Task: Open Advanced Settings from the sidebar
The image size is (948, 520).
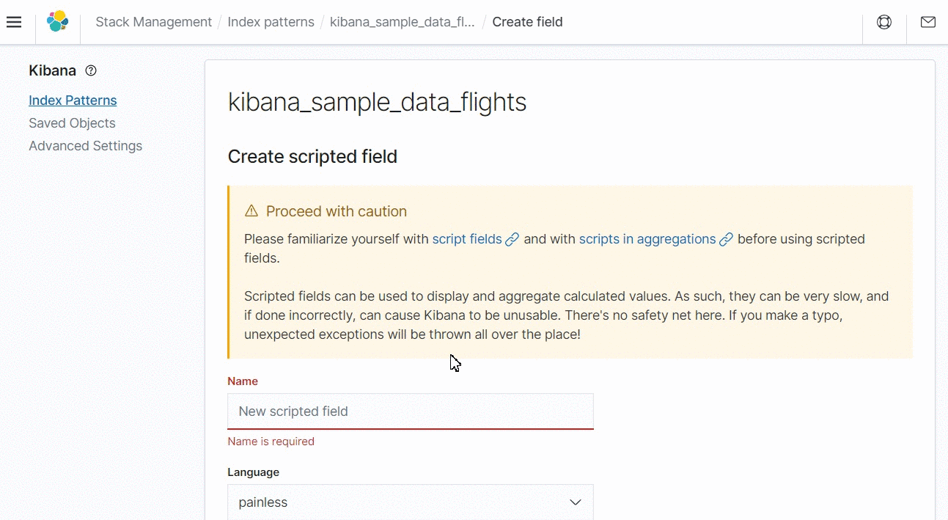Action: [x=85, y=146]
